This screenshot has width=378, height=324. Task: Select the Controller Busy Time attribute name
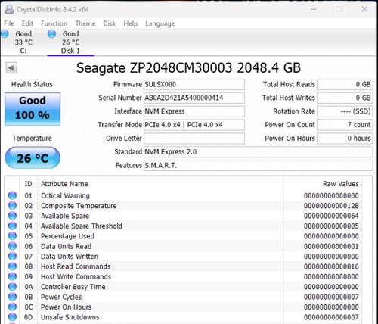pyautogui.click(x=73, y=287)
